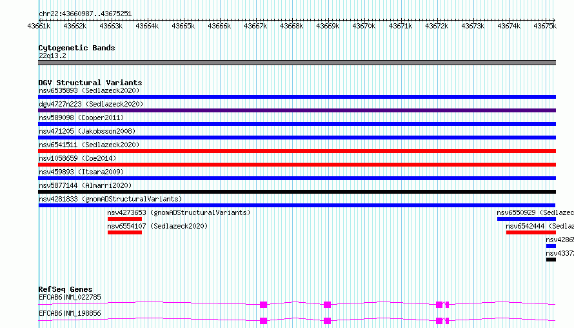Click the nsv1058659 (Coe2014) label

coord(77,158)
